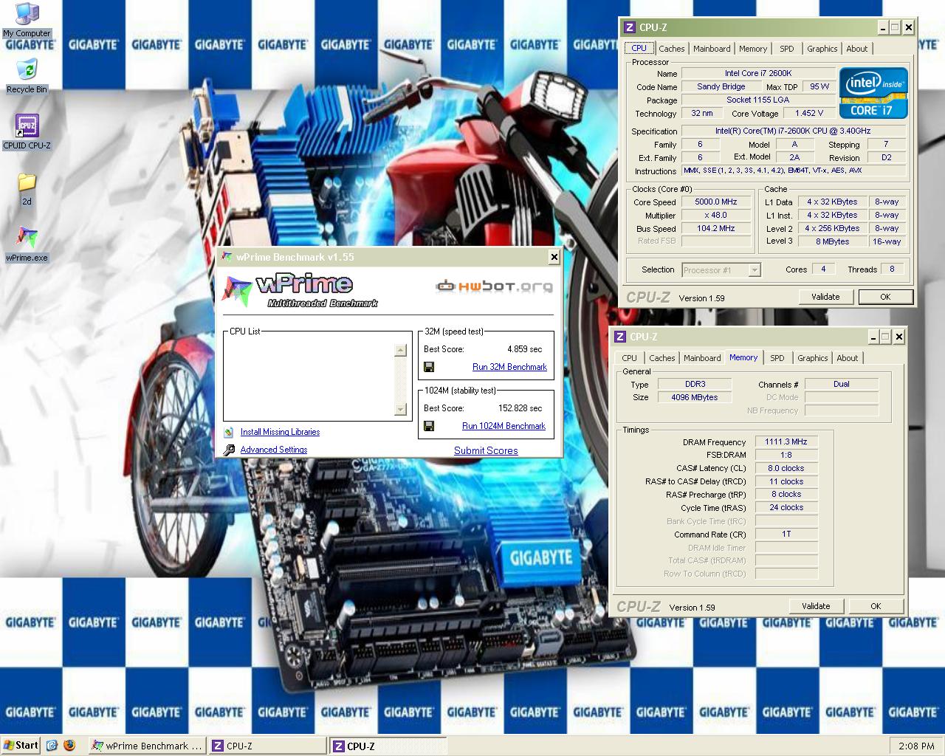Switch to Caches tab in lower CPU-Z window
Viewport: 945px width, 756px height.
coord(662,358)
